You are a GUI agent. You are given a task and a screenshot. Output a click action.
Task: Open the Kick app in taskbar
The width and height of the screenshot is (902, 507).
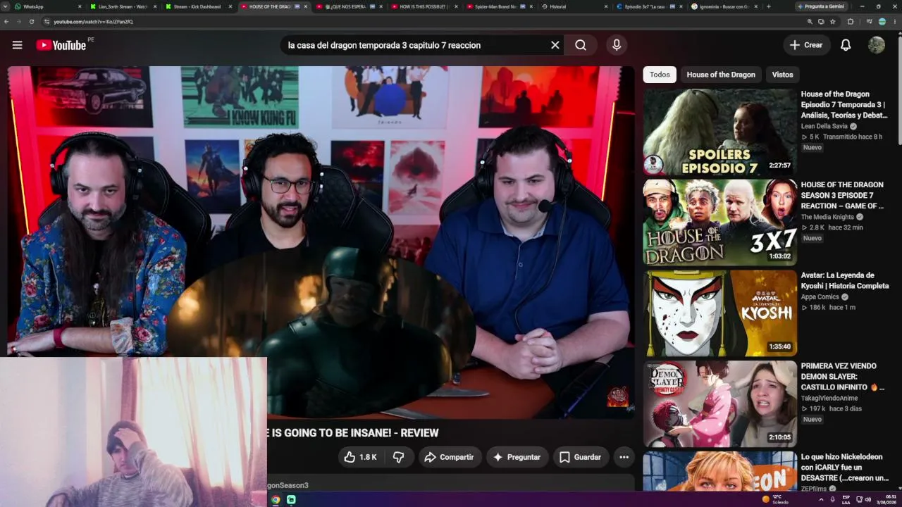tap(291, 499)
